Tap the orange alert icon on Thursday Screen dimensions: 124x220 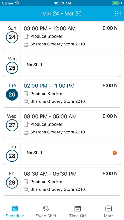pos(115,153)
